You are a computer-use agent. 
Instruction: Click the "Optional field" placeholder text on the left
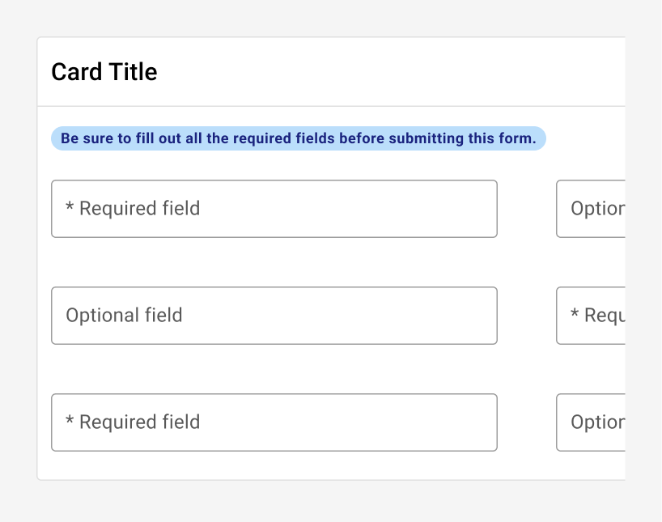point(124,316)
